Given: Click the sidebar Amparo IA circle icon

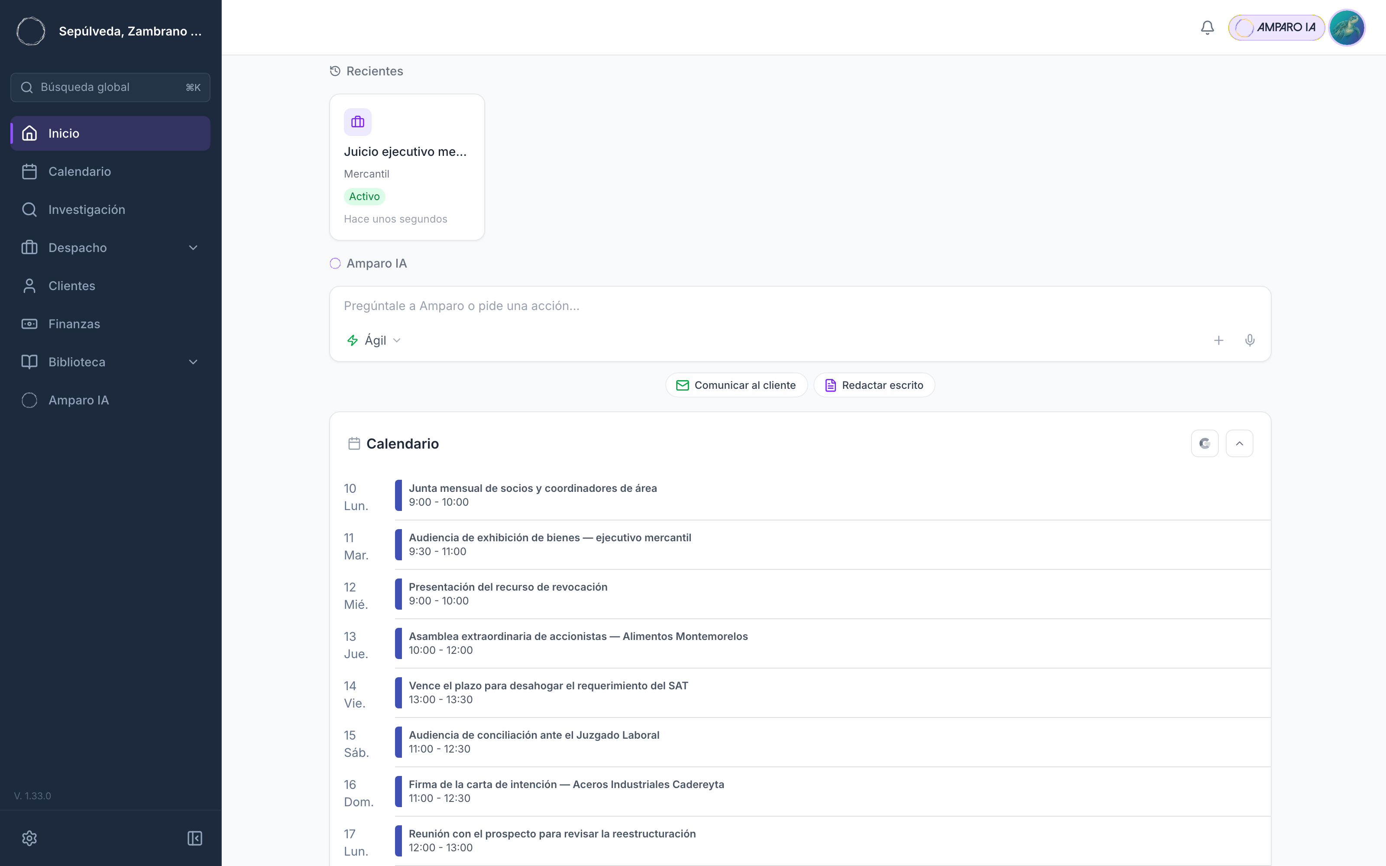Looking at the screenshot, I should pos(29,400).
